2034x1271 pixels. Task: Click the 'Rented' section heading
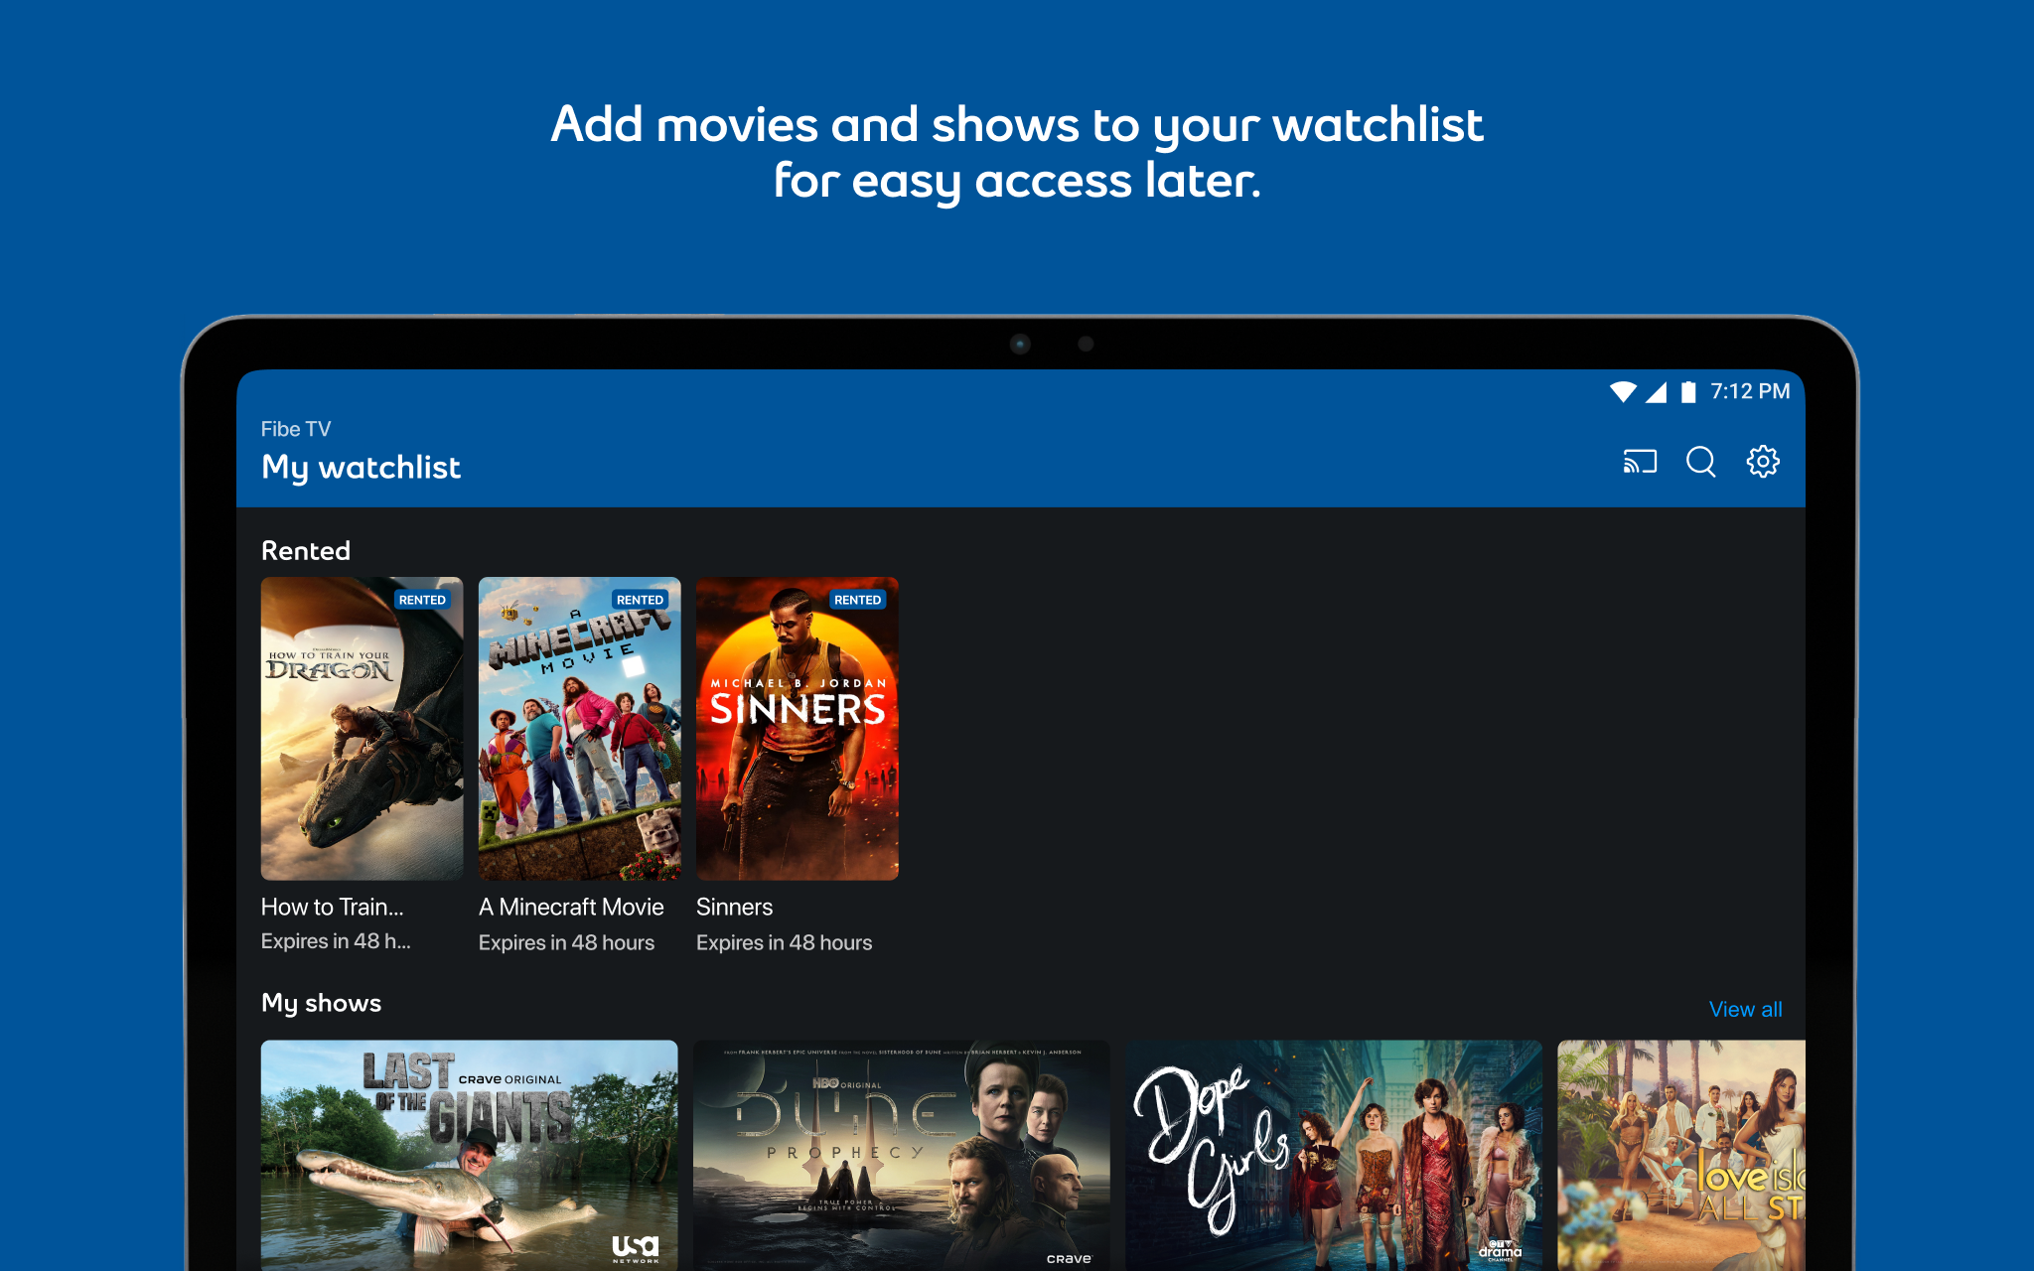[306, 551]
